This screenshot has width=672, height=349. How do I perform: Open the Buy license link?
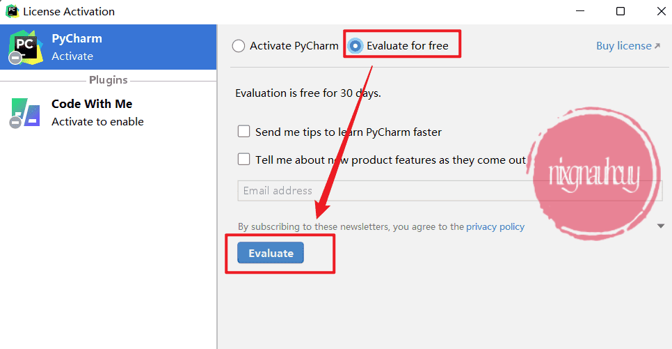[x=623, y=46]
